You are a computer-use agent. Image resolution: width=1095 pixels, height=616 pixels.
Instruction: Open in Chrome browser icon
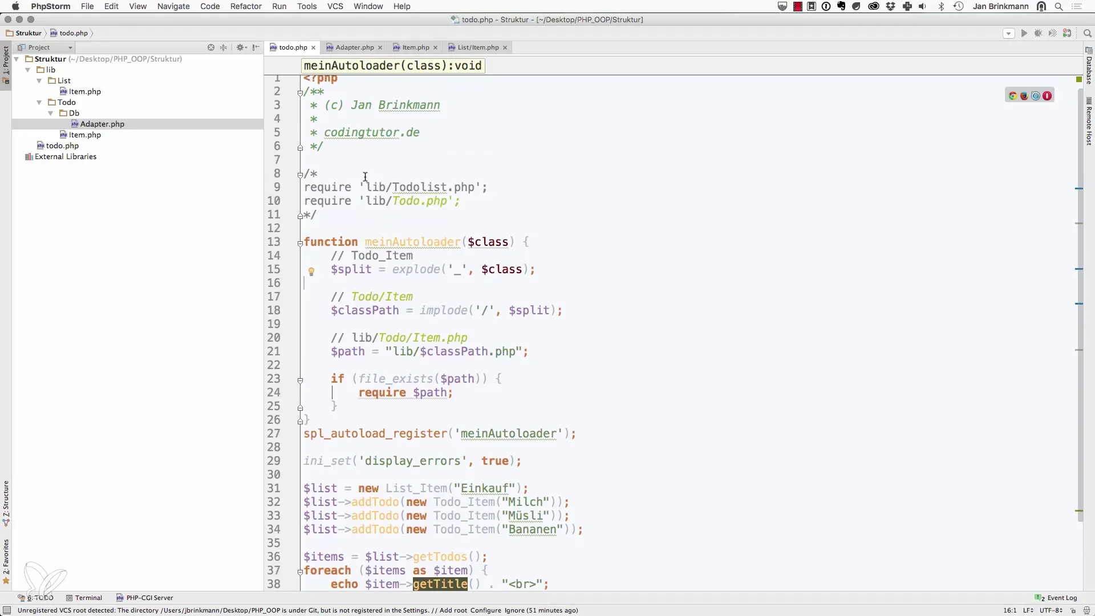point(1013,96)
